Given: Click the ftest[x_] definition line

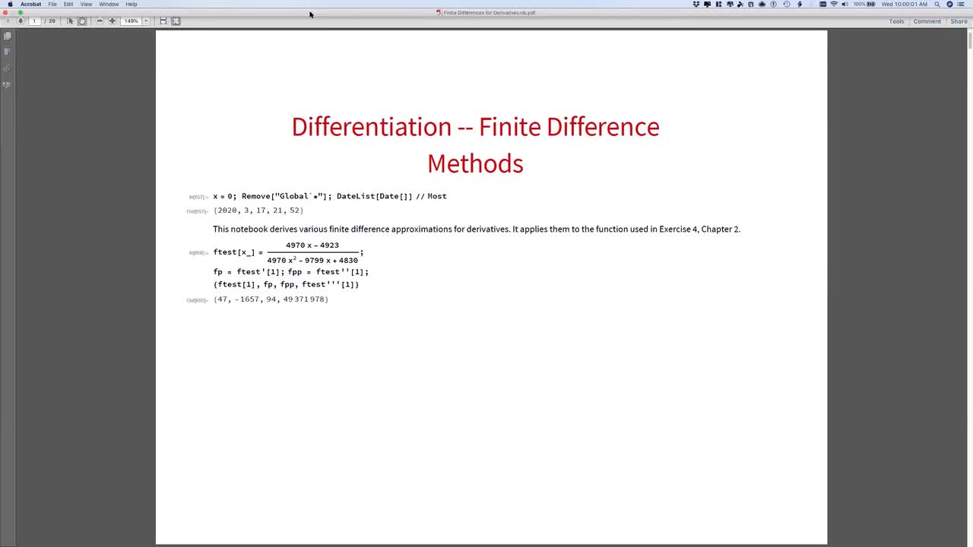Looking at the screenshot, I should 288,252.
